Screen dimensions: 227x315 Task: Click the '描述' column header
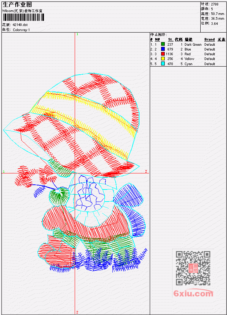click(x=189, y=40)
